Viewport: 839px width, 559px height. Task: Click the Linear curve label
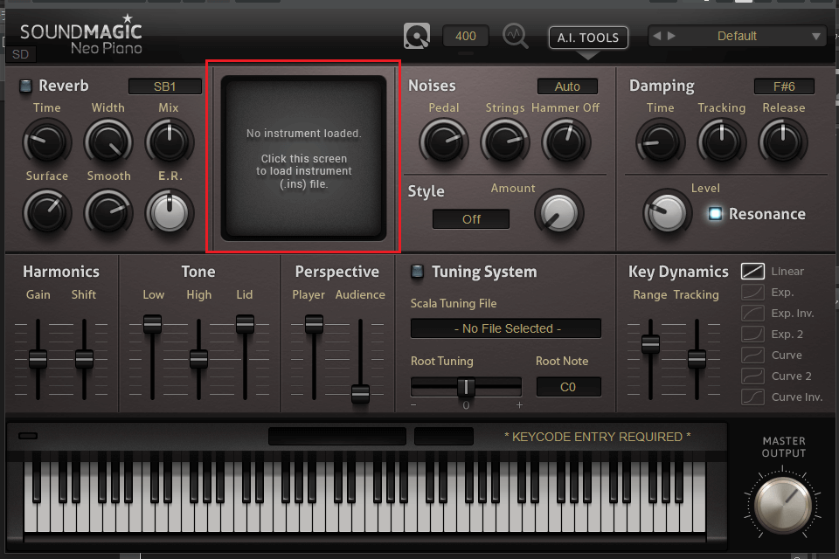(787, 272)
